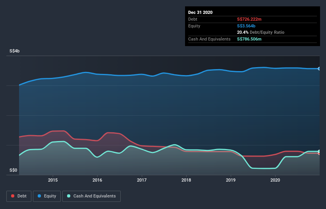Click the 20.4% Debt/Equity Ratio text
The height and width of the screenshot is (209, 326).
[261, 32]
